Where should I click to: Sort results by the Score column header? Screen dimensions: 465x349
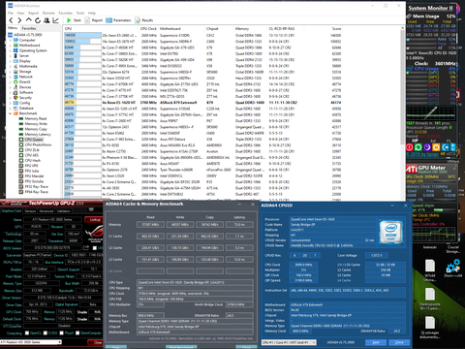(x=337, y=29)
